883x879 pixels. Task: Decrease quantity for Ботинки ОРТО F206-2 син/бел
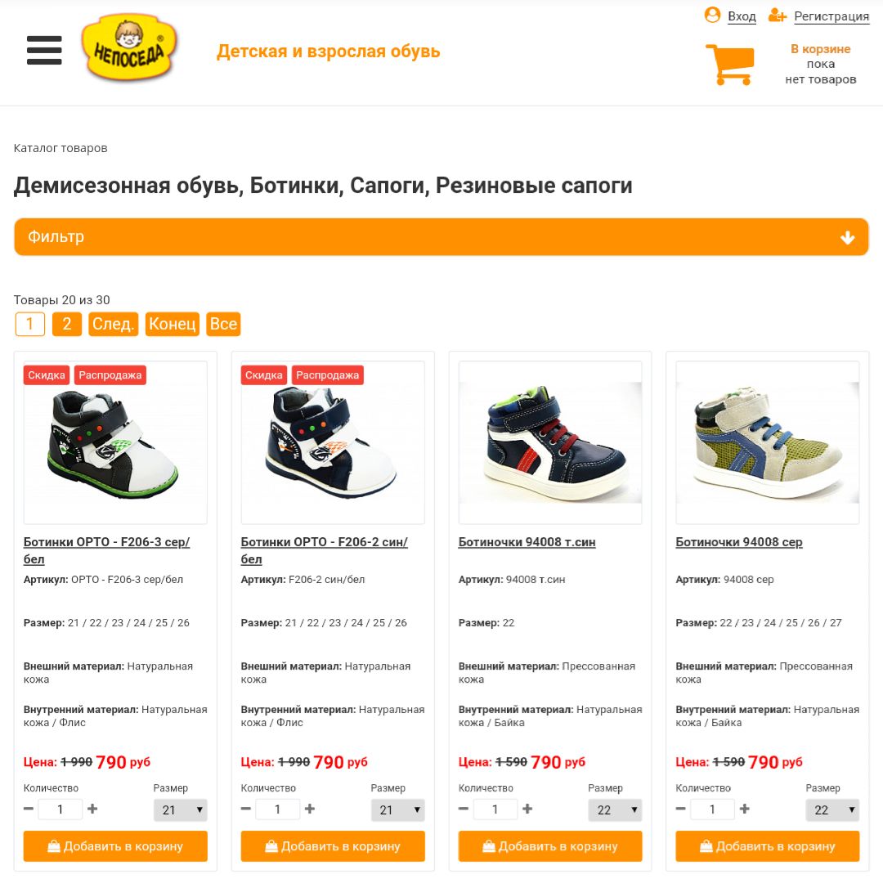pos(246,809)
